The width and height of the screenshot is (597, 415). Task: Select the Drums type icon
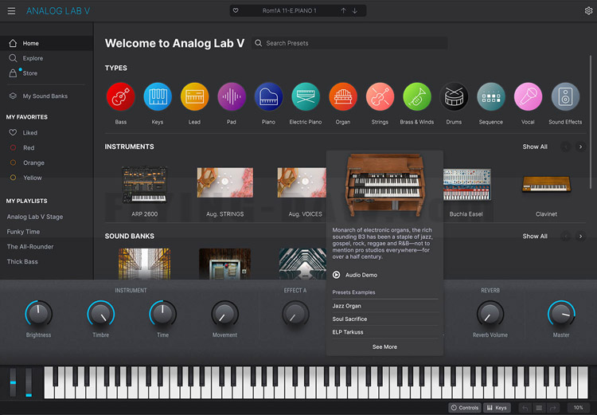click(x=454, y=97)
